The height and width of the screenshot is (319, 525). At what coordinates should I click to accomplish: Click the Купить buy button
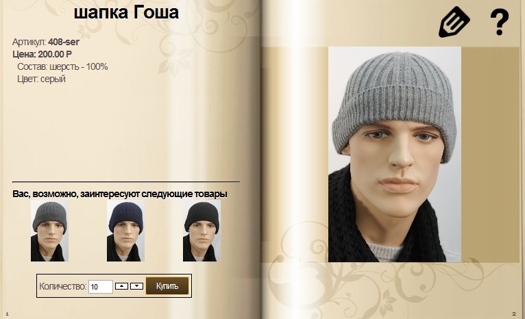click(167, 286)
